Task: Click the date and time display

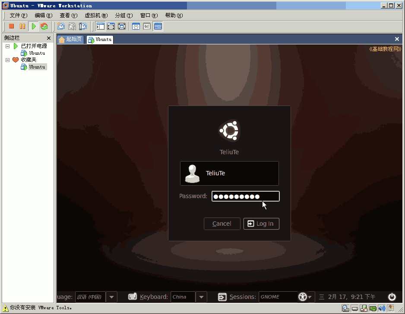Action: (x=347, y=297)
